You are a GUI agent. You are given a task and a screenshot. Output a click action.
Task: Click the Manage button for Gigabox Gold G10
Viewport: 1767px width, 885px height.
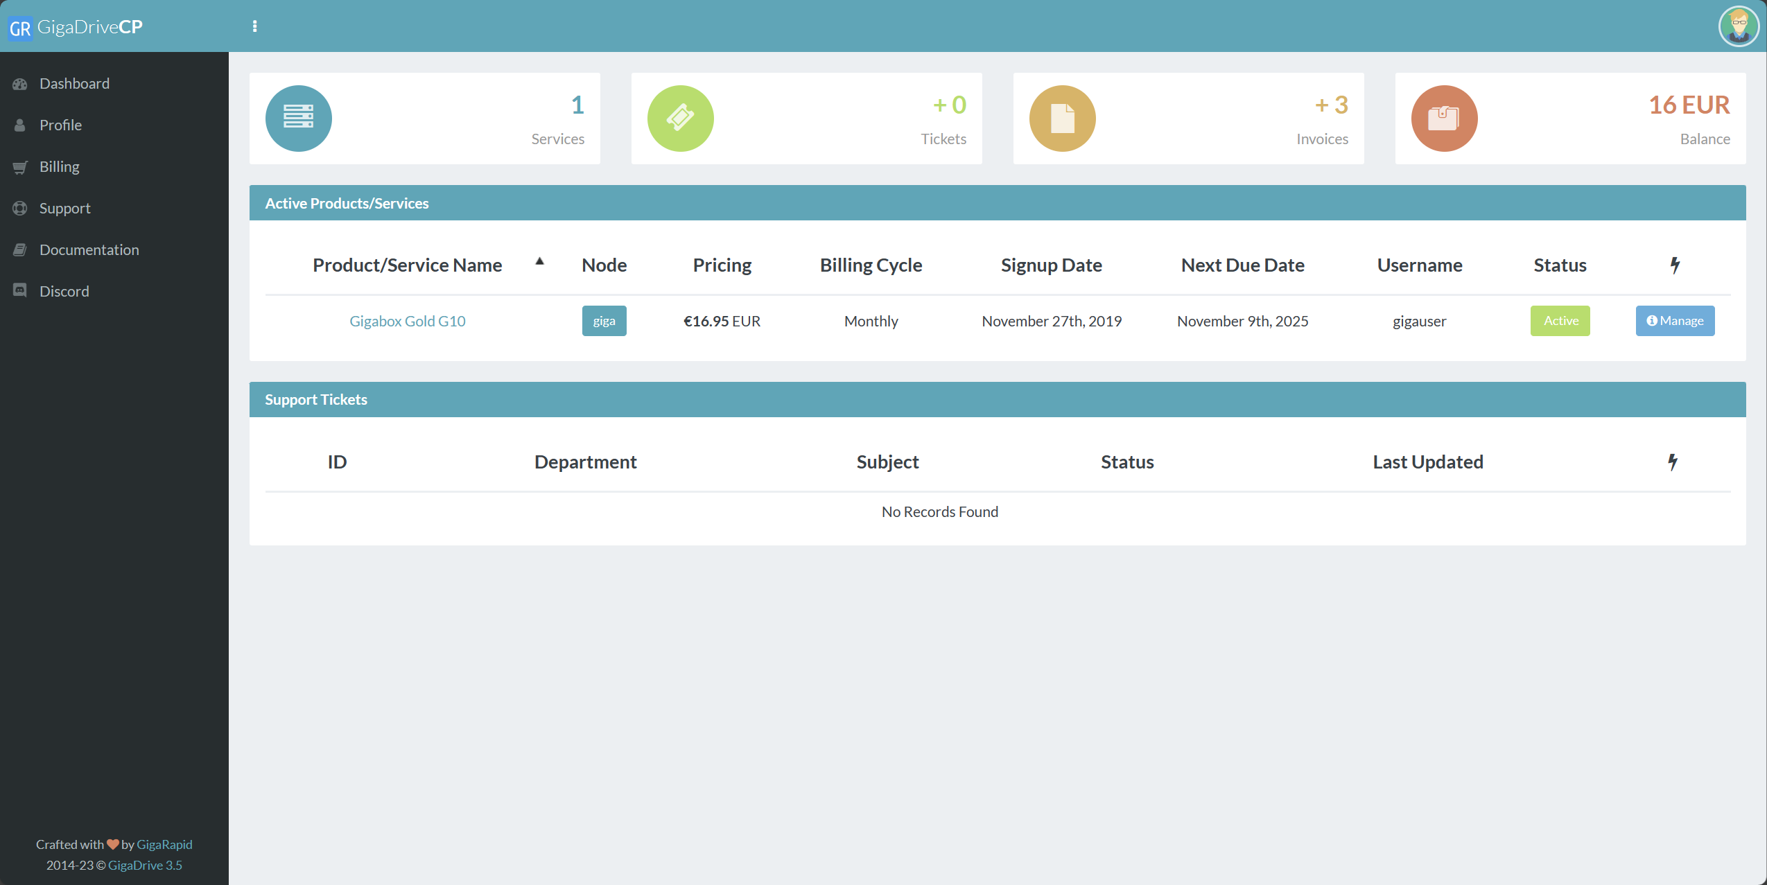point(1674,321)
